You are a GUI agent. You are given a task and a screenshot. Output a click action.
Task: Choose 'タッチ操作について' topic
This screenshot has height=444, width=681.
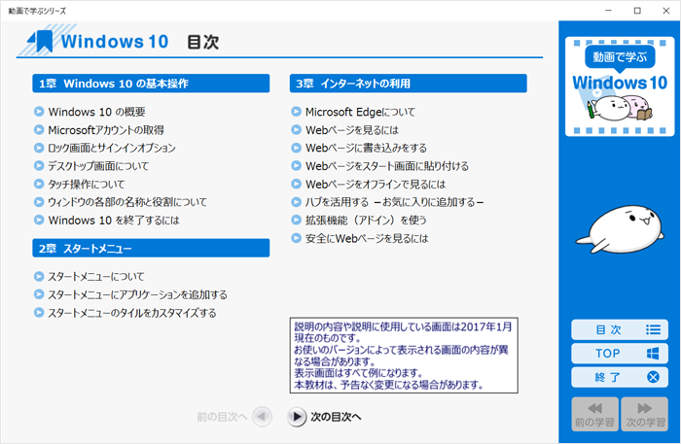[x=86, y=185]
